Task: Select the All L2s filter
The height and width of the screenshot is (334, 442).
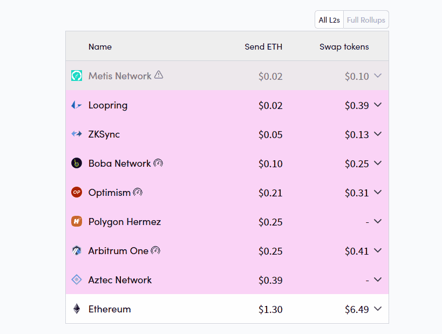Action: click(x=329, y=20)
